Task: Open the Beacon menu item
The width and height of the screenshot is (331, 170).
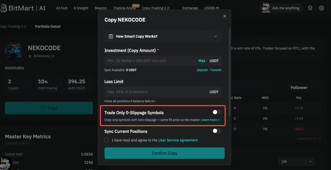Action: (x=101, y=8)
